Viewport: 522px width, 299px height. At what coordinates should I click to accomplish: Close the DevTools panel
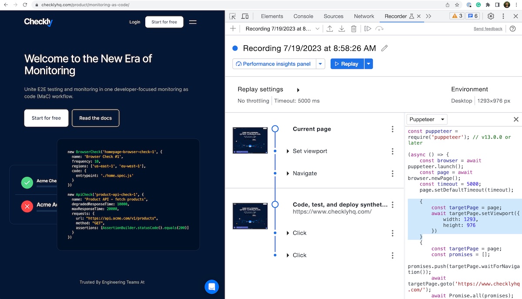[515, 16]
